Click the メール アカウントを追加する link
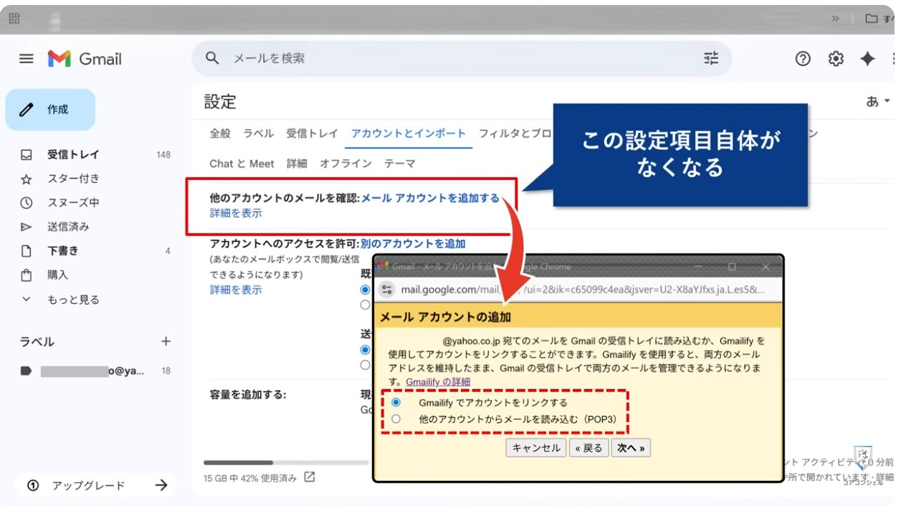 [430, 199]
